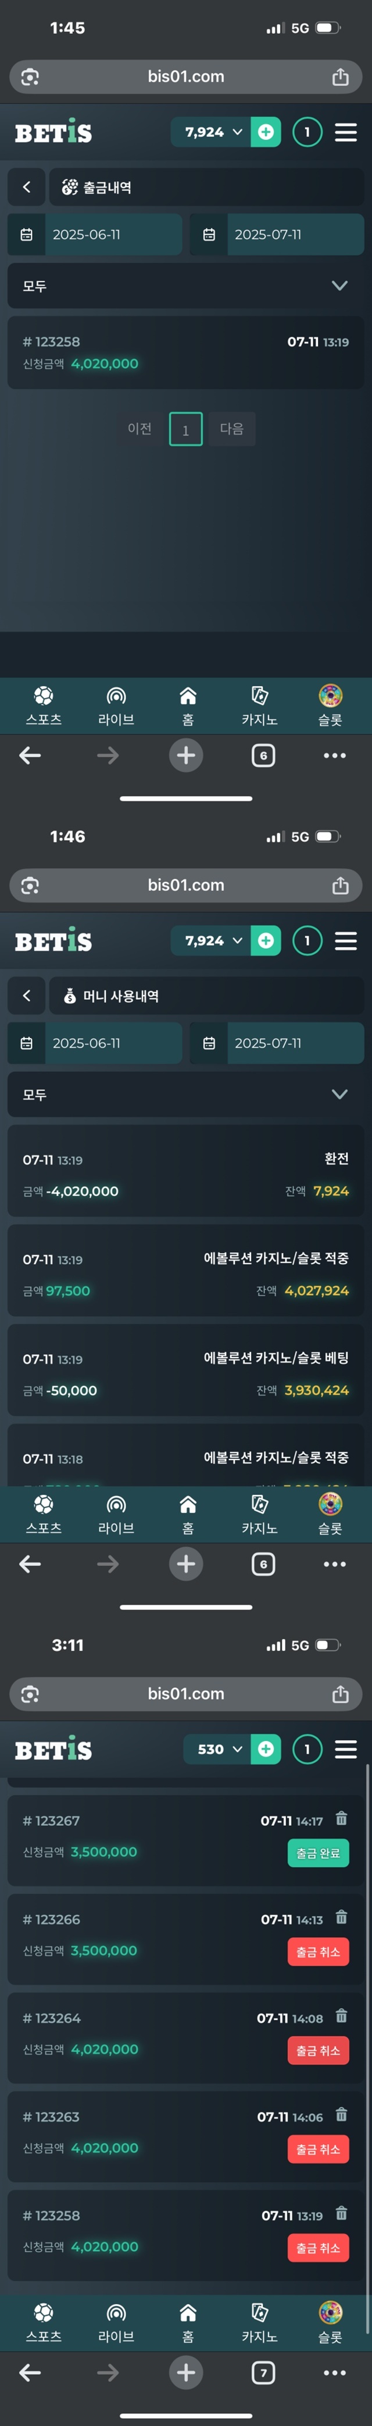
Task: Click trash icon for withdrawal #123267
Action: (341, 1818)
